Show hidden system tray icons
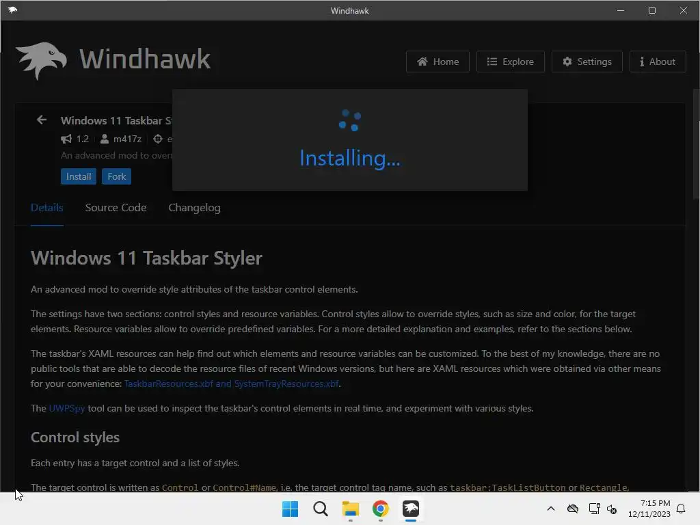The height and width of the screenshot is (525, 700). (551, 509)
